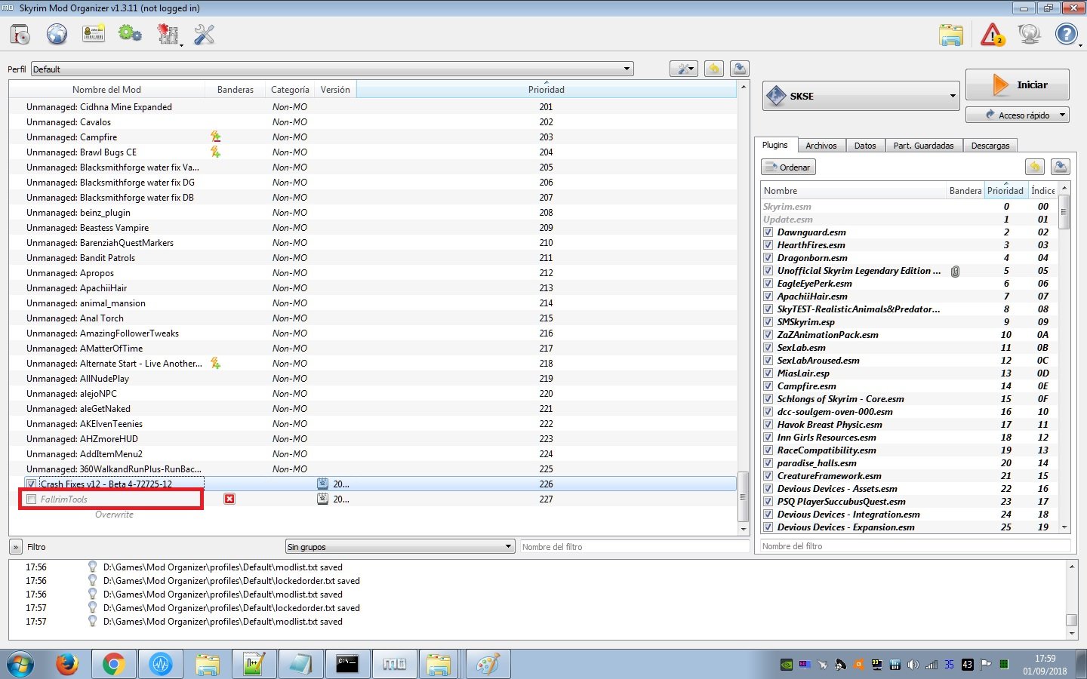Expand the Filtro panel with the » button
The image size is (1087, 679).
[x=16, y=547]
